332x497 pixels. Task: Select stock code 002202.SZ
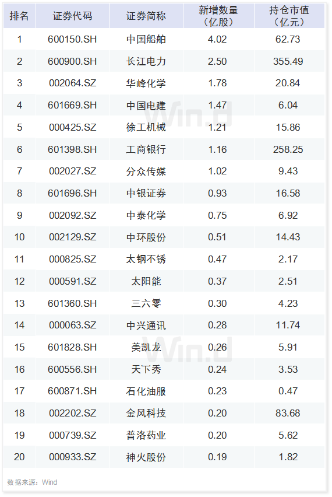coord(72,414)
